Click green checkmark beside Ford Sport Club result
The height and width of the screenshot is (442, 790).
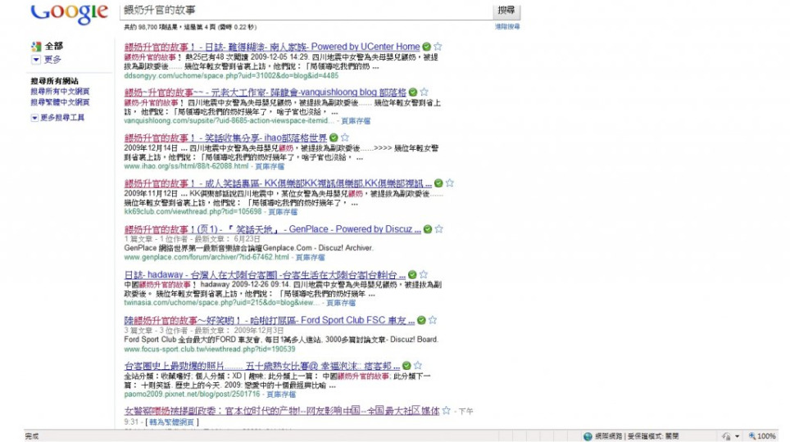421,320
